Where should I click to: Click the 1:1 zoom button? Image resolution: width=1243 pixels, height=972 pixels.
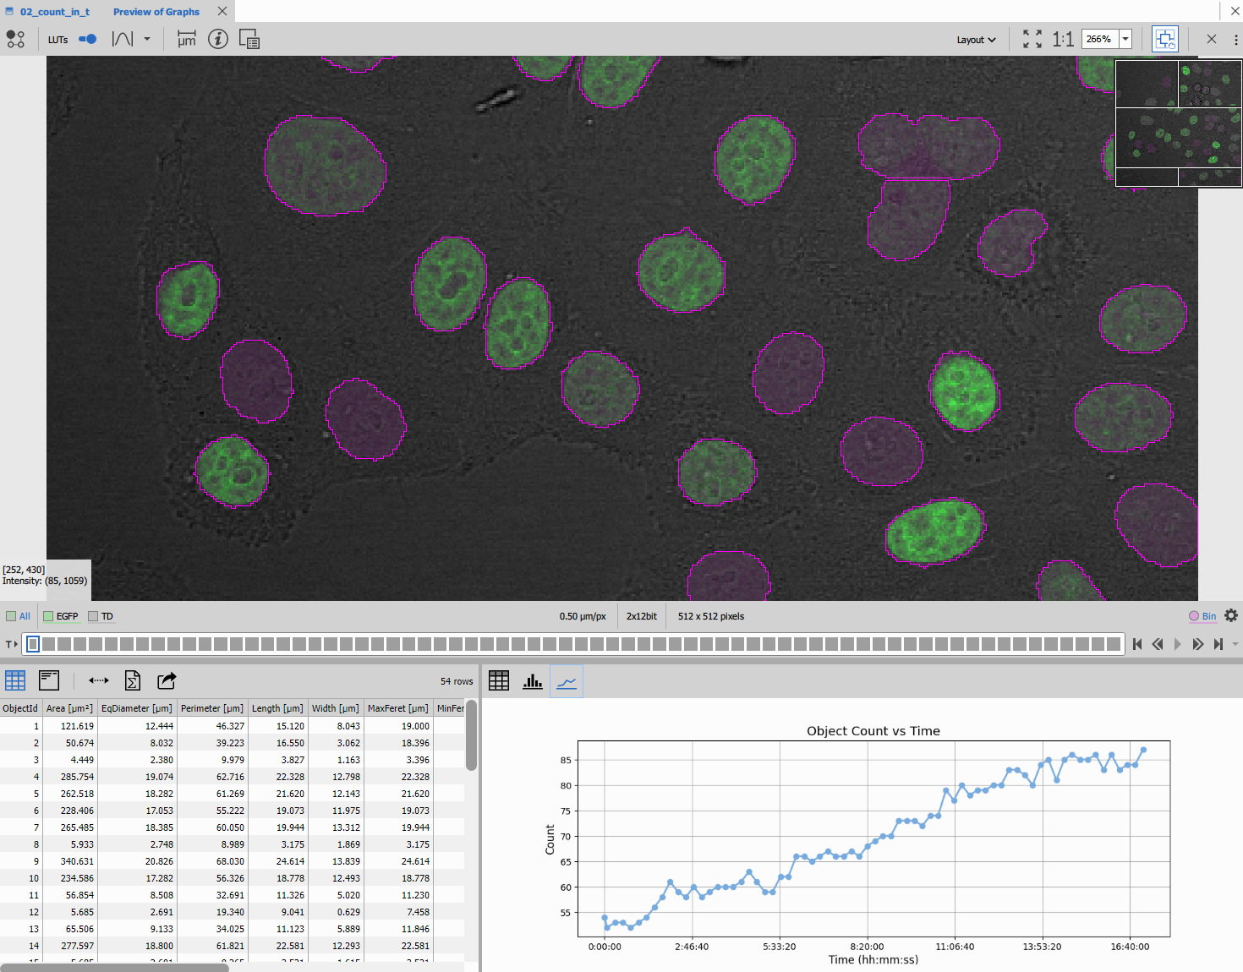(x=1063, y=39)
